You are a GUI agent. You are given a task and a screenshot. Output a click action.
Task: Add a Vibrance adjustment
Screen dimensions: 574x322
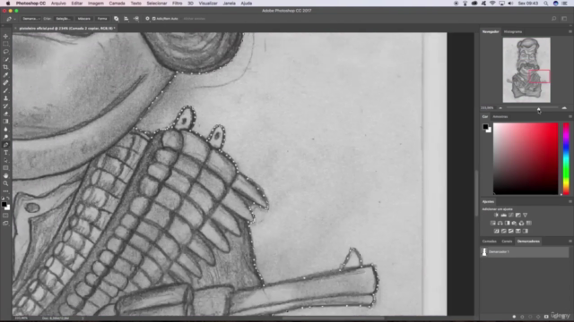tap(526, 215)
